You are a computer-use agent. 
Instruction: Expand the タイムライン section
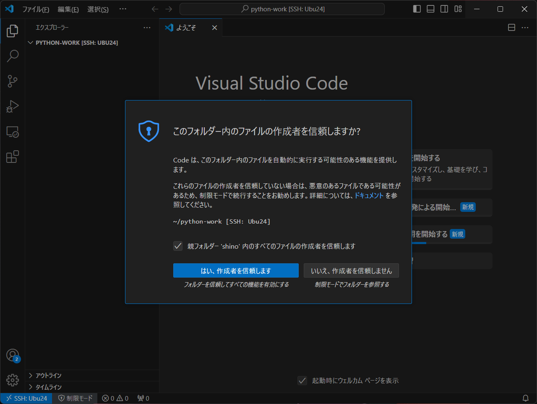(92, 387)
